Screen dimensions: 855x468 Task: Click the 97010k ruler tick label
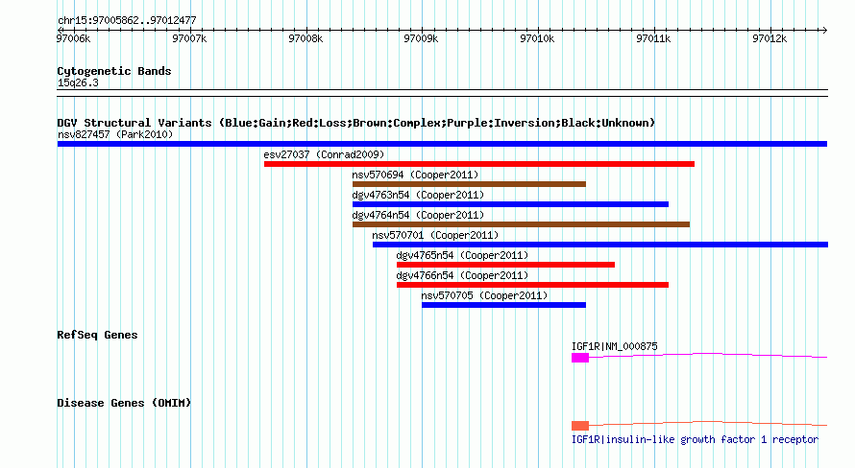(x=537, y=38)
